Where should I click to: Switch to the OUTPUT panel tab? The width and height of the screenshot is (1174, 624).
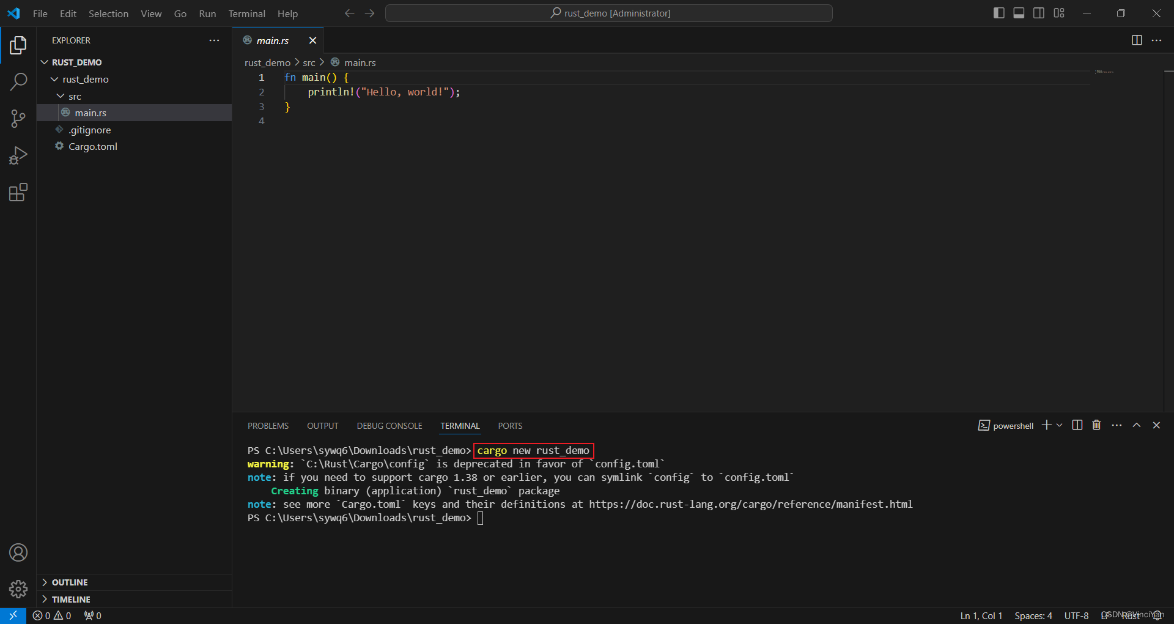pos(322,426)
